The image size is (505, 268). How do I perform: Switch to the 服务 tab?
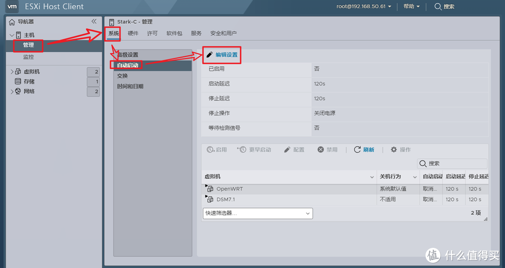tap(196, 33)
